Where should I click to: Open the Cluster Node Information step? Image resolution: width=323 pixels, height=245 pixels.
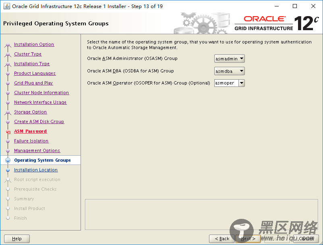point(41,93)
